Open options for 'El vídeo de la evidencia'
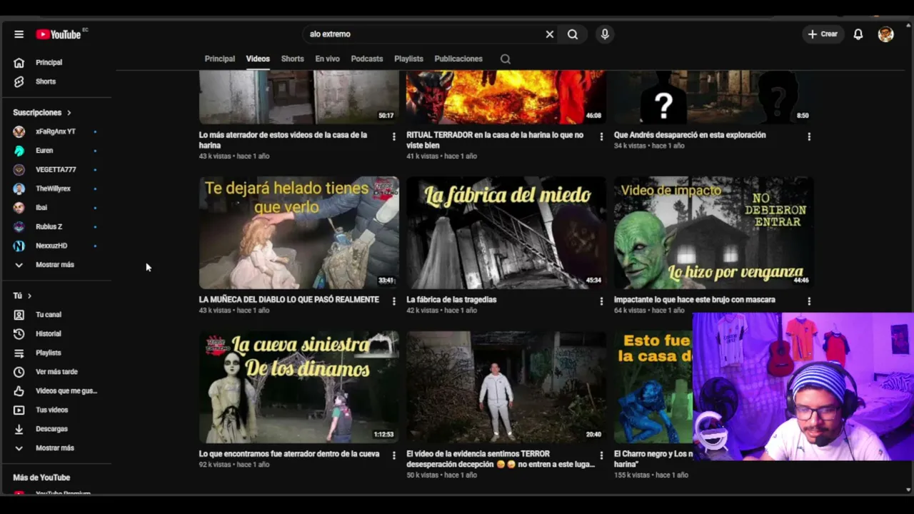 (601, 455)
